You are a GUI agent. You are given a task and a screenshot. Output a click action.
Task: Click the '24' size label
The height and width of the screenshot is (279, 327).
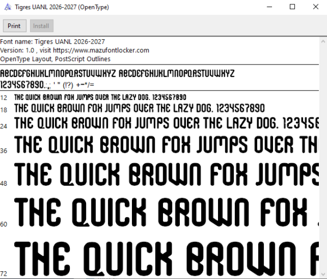pos(4,126)
